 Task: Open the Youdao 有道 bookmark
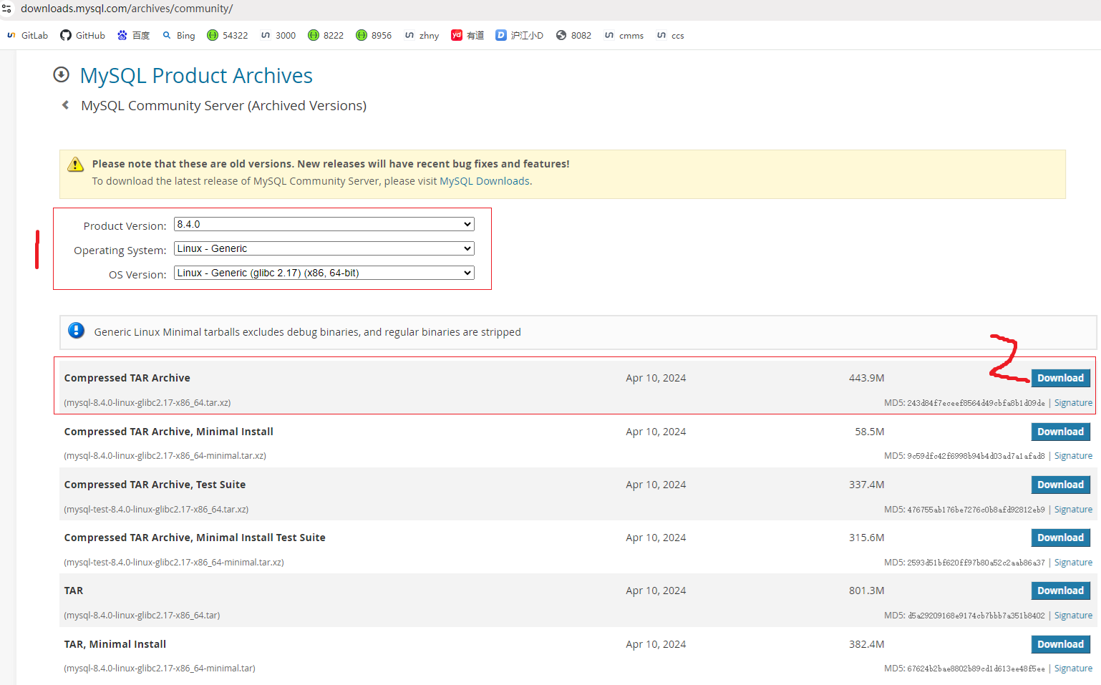tap(467, 35)
